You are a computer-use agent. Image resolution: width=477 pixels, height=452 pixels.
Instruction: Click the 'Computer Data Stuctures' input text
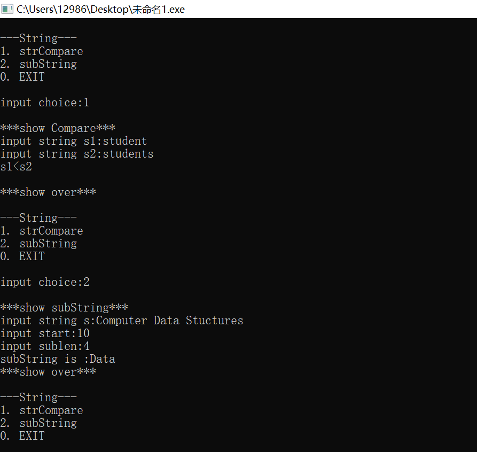tap(170, 321)
